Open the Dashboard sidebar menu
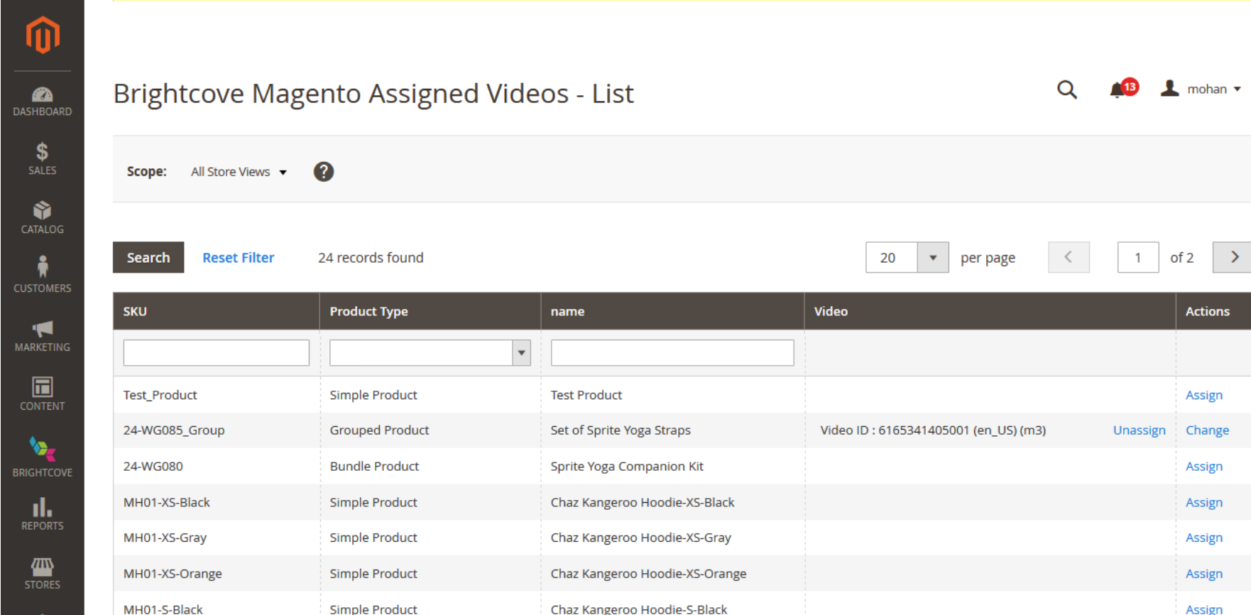Viewport: 1251px width, 615px height. tap(43, 101)
